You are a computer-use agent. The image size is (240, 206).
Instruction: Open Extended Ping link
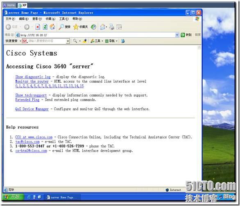(27, 100)
